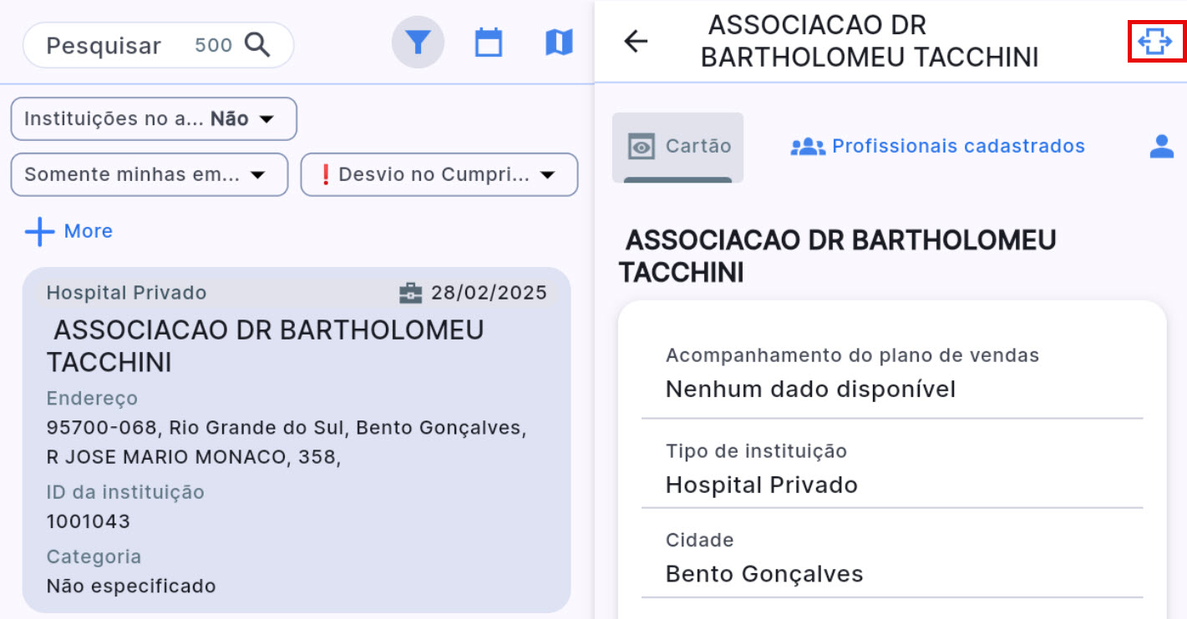Screen dimensions: 1187x619
Task: Open the Instituições no a... dropdown
Action: point(154,119)
